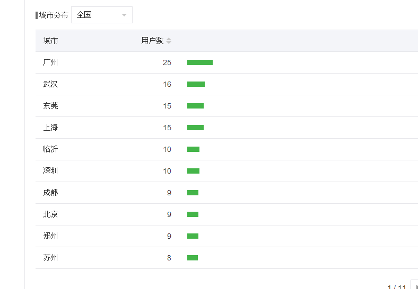Click the green bar for 上海

pyautogui.click(x=195, y=128)
